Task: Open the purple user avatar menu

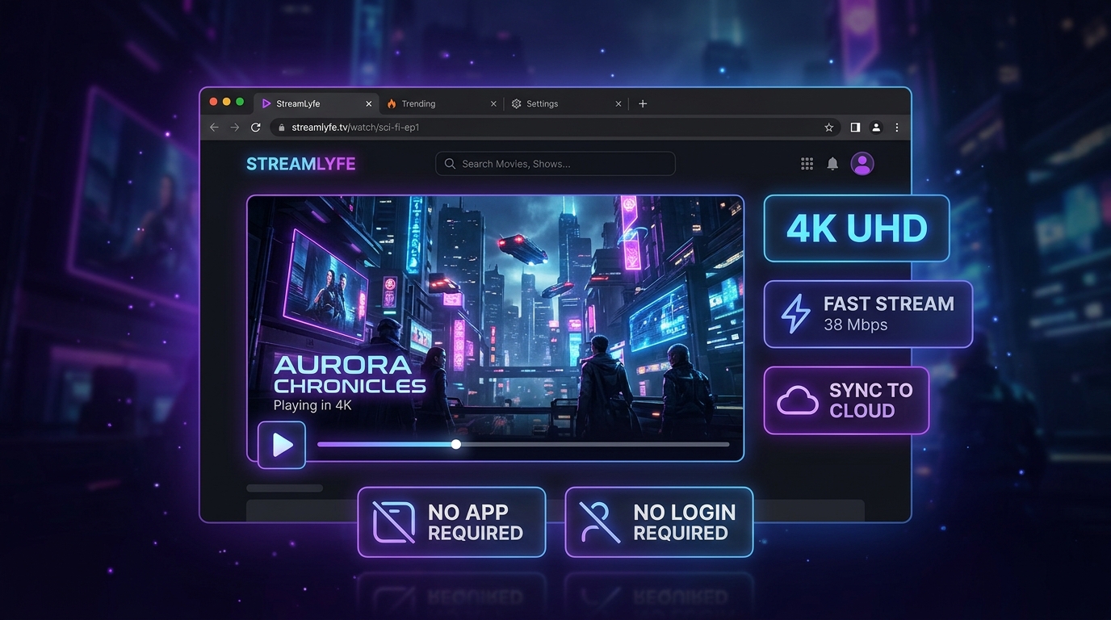Action: click(x=862, y=164)
